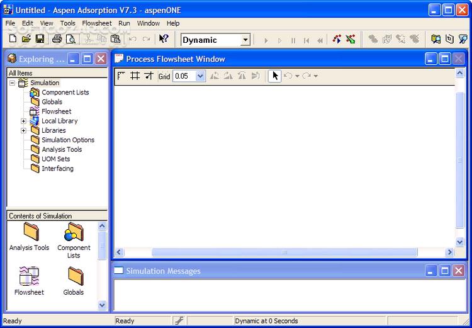Select Interfacing in the tree

coord(57,169)
